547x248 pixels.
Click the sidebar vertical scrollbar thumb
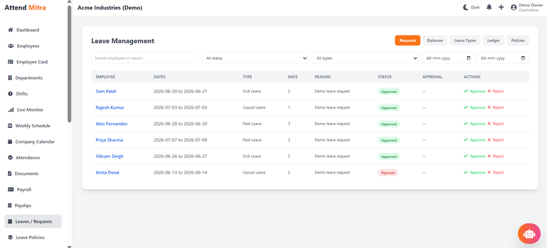pyautogui.click(x=70, y=64)
